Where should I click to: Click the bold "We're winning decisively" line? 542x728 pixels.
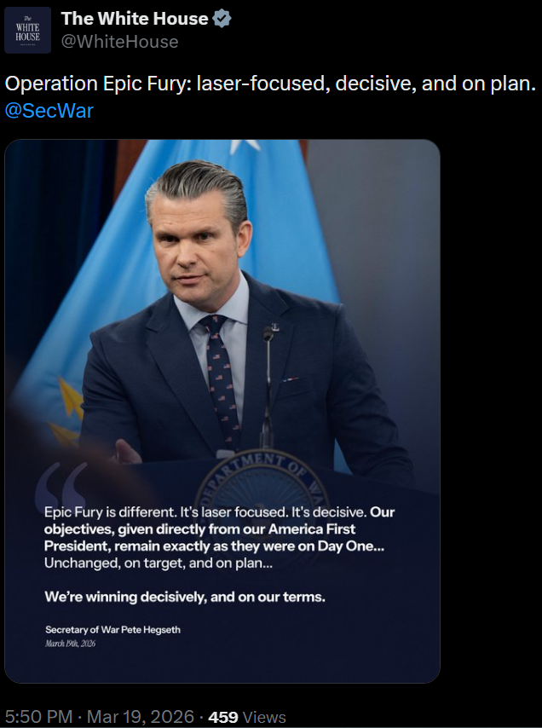coord(185,597)
